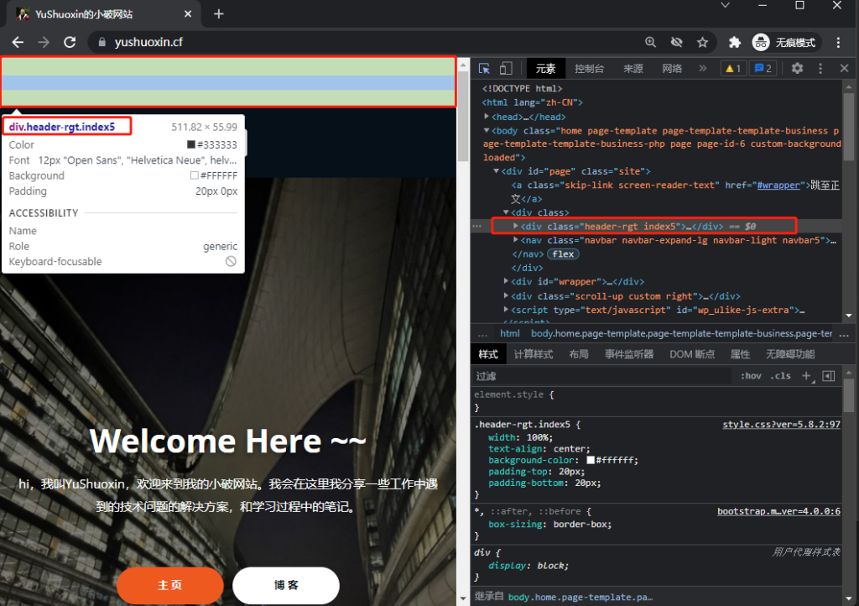Toggle the :hov element state panel

[751, 376]
